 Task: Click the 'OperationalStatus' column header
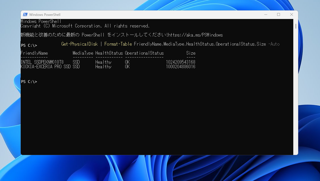tap(144, 53)
